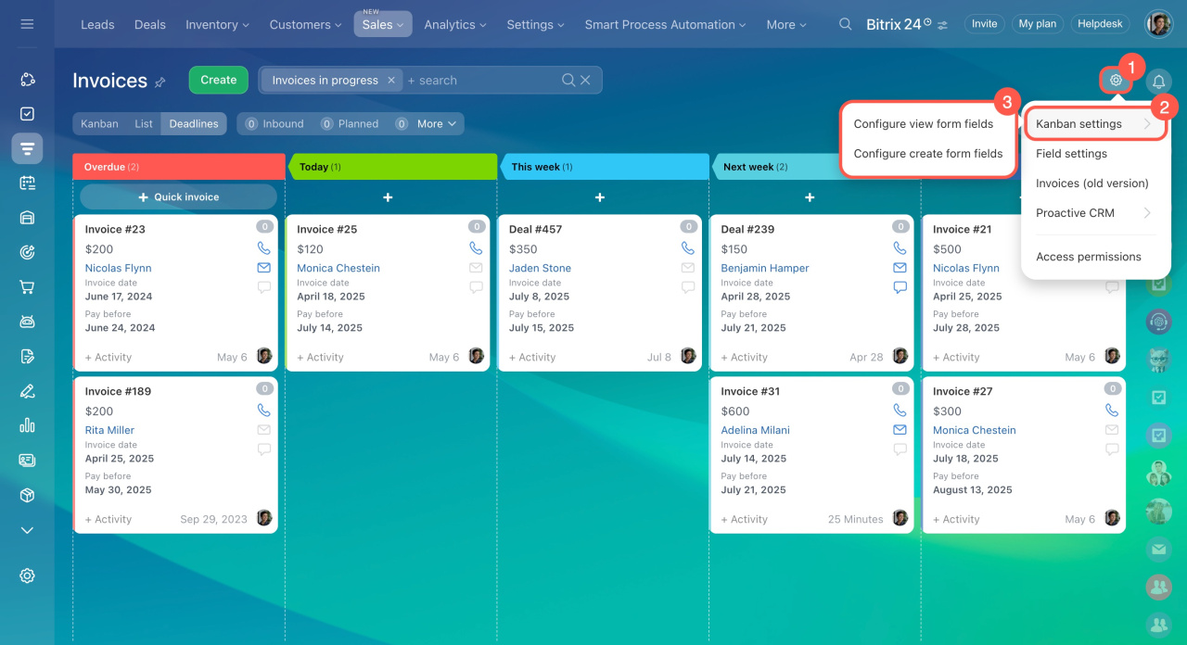Screen dimensions: 1187x645
Task: Expand the Sales dropdown menu
Action: [382, 25]
